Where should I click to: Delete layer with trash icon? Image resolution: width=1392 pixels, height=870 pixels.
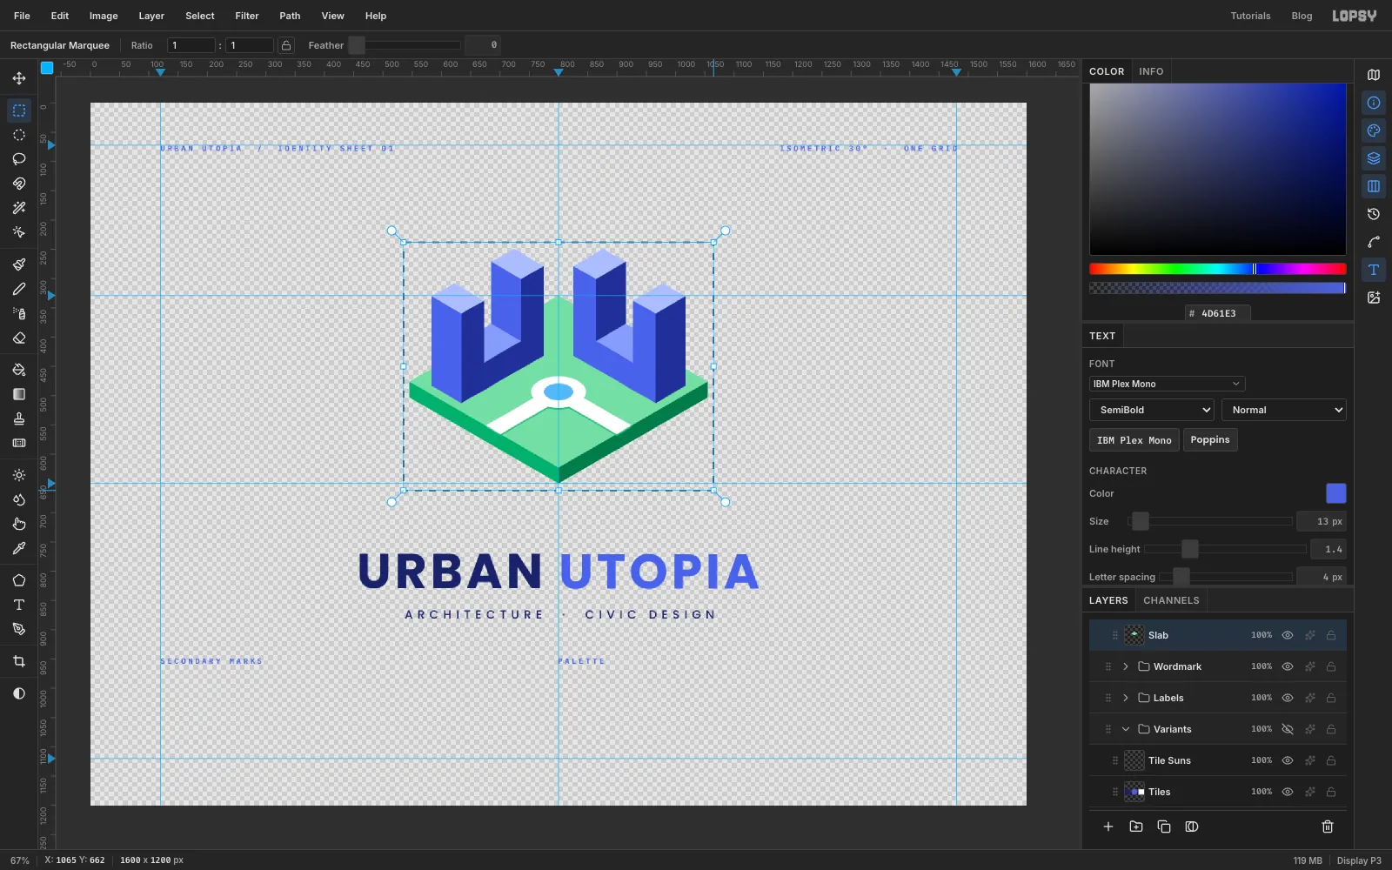[1328, 826]
